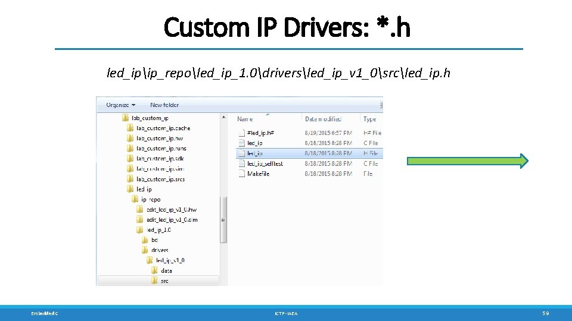The height and width of the screenshot is (321, 572).
Task: Select the lab_custom_ip folder icon
Action: click(126, 118)
